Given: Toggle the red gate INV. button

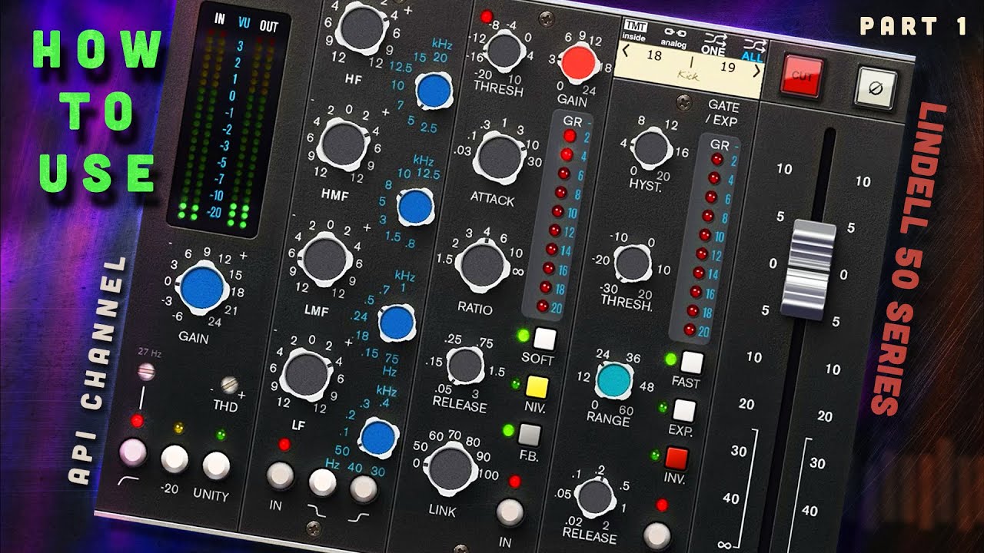Looking at the screenshot, I should coord(675,459).
